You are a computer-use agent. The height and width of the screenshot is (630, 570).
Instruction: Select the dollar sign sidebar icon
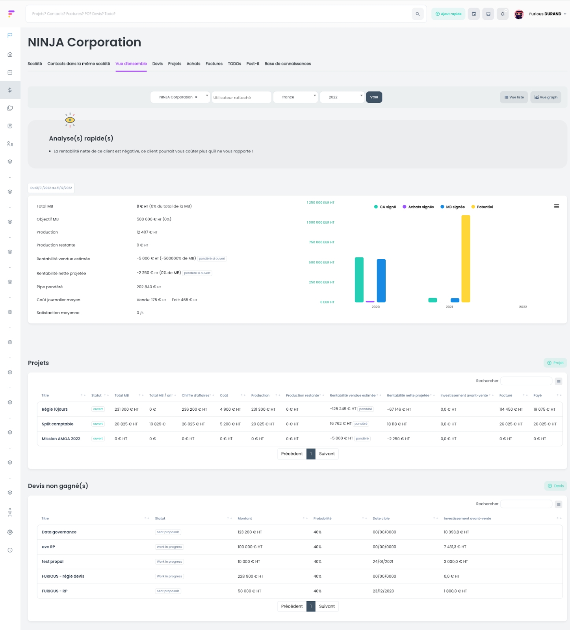[x=10, y=90]
